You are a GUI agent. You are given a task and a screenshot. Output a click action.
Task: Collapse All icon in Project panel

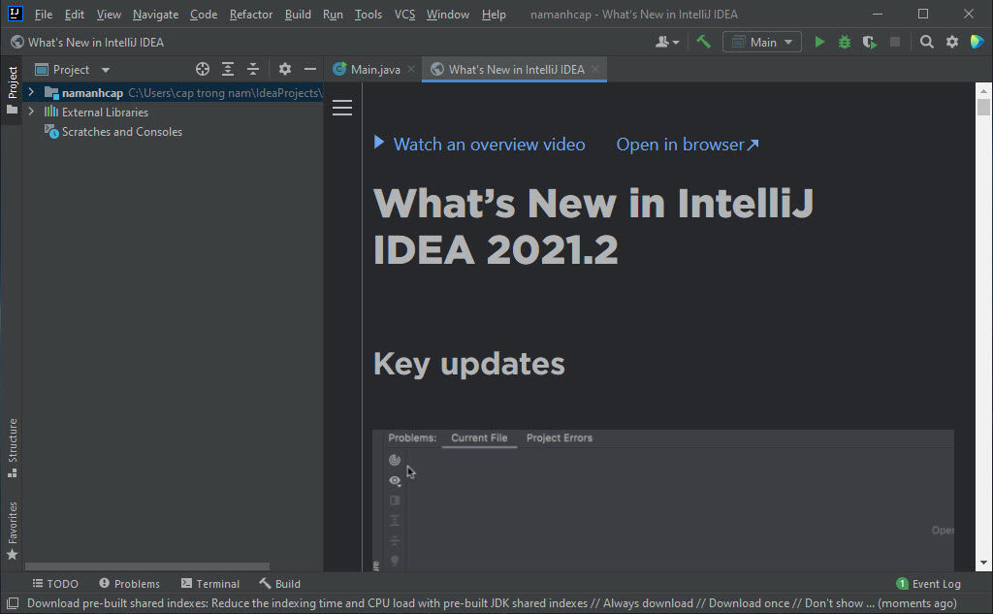(253, 69)
